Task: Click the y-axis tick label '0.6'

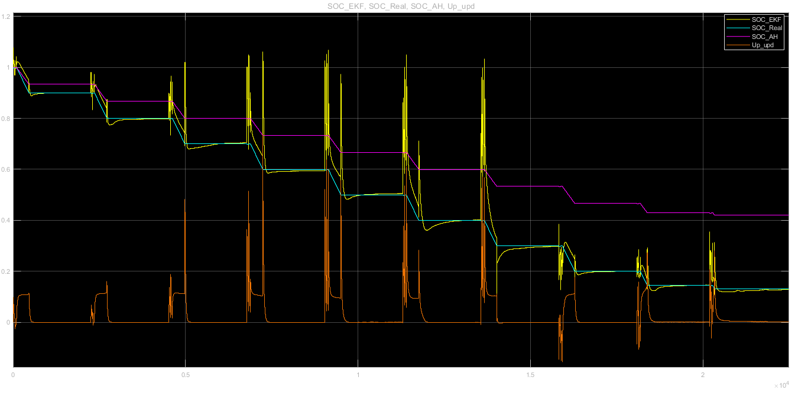Action: [7, 169]
